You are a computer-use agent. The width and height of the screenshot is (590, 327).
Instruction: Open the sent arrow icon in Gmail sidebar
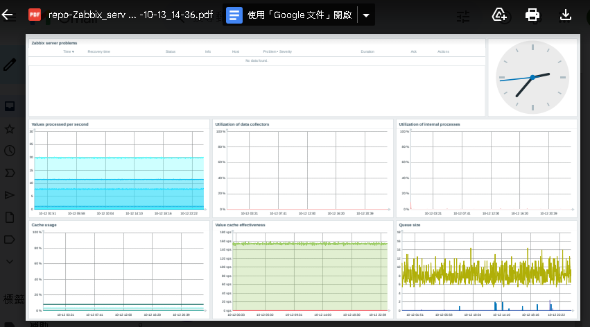tap(10, 195)
